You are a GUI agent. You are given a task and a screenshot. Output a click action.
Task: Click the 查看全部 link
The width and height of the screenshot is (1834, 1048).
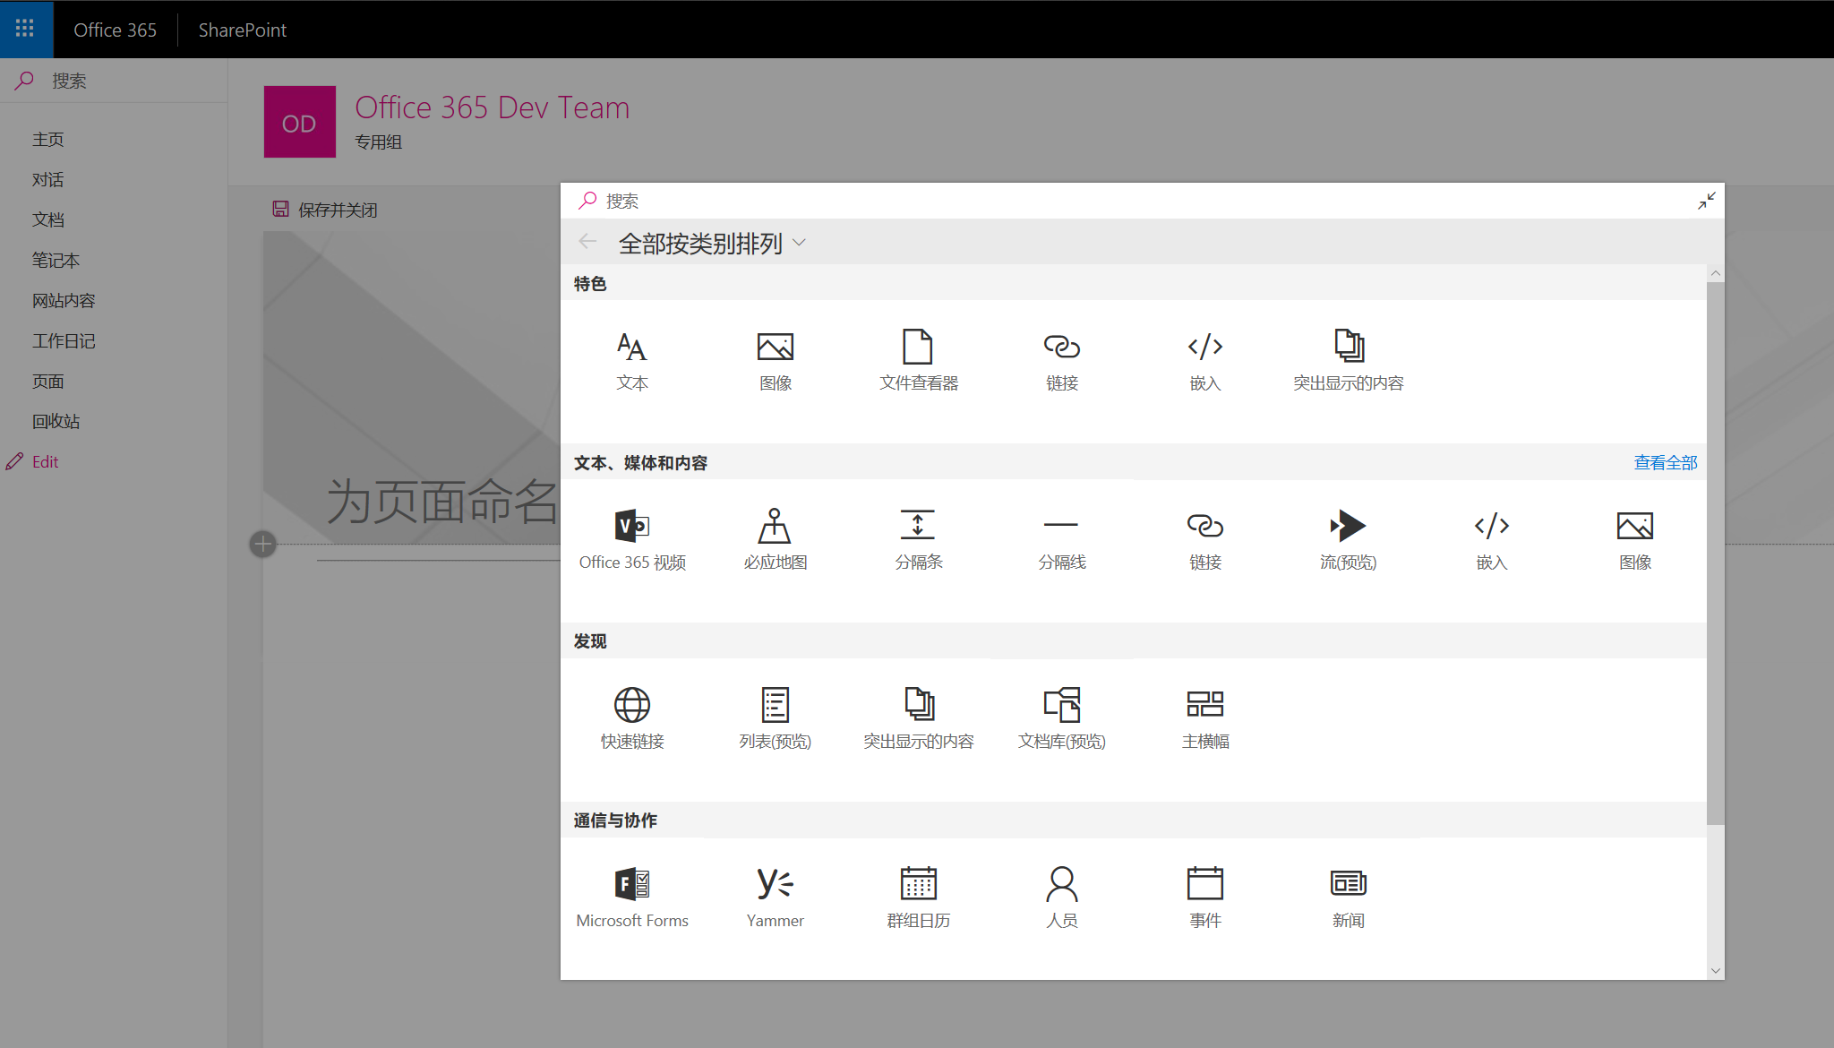click(x=1665, y=462)
